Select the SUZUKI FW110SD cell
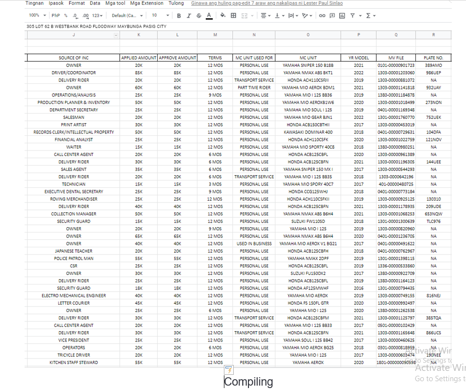 click(x=308, y=221)
